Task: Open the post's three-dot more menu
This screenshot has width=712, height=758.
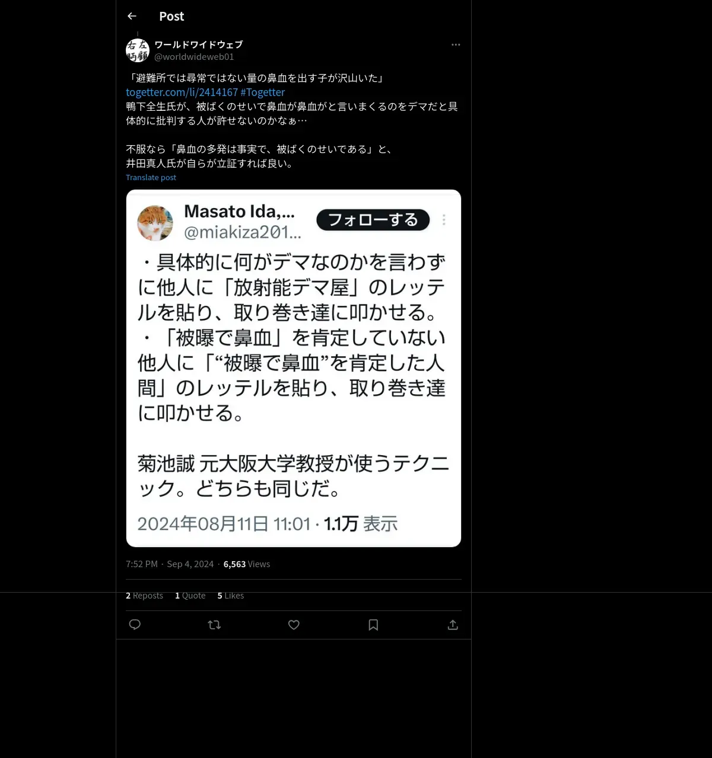Action: point(456,44)
